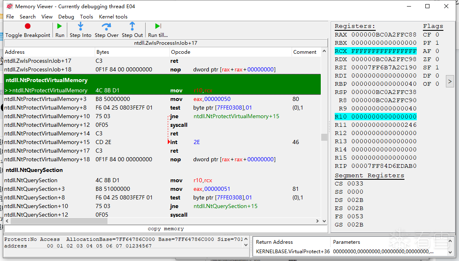This screenshot has height=261, width=459.
Task: Click the stack trace panel scroll-down arrow
Action: tap(450, 252)
